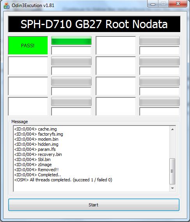Click the 'Removed!!' log line
The width and height of the screenshot is (190, 222).
point(36,170)
